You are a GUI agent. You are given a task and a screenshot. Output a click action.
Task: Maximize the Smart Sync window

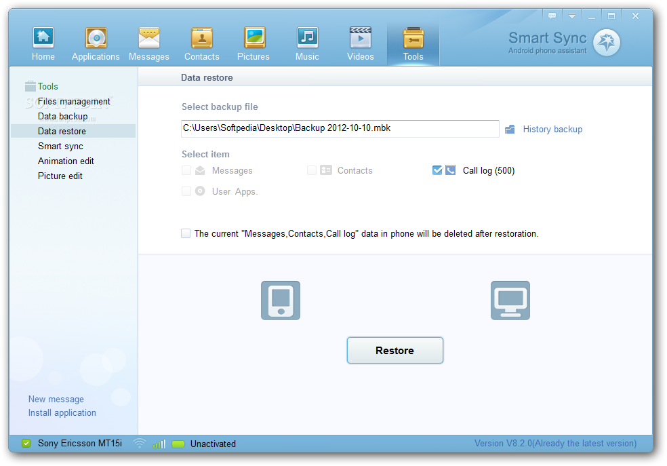[x=611, y=16]
